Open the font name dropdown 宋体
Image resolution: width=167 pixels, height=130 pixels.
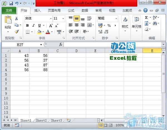[x=51, y=19]
